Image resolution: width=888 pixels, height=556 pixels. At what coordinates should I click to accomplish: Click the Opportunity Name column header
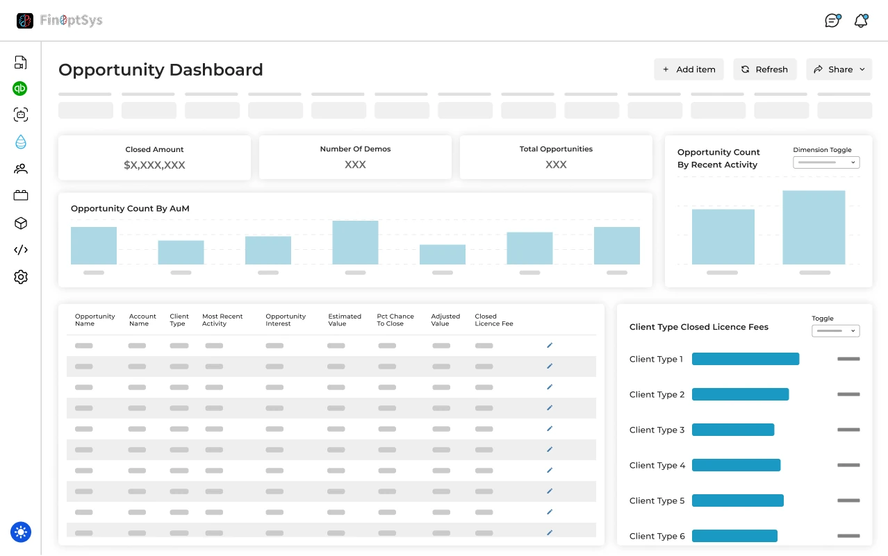pyautogui.click(x=95, y=320)
